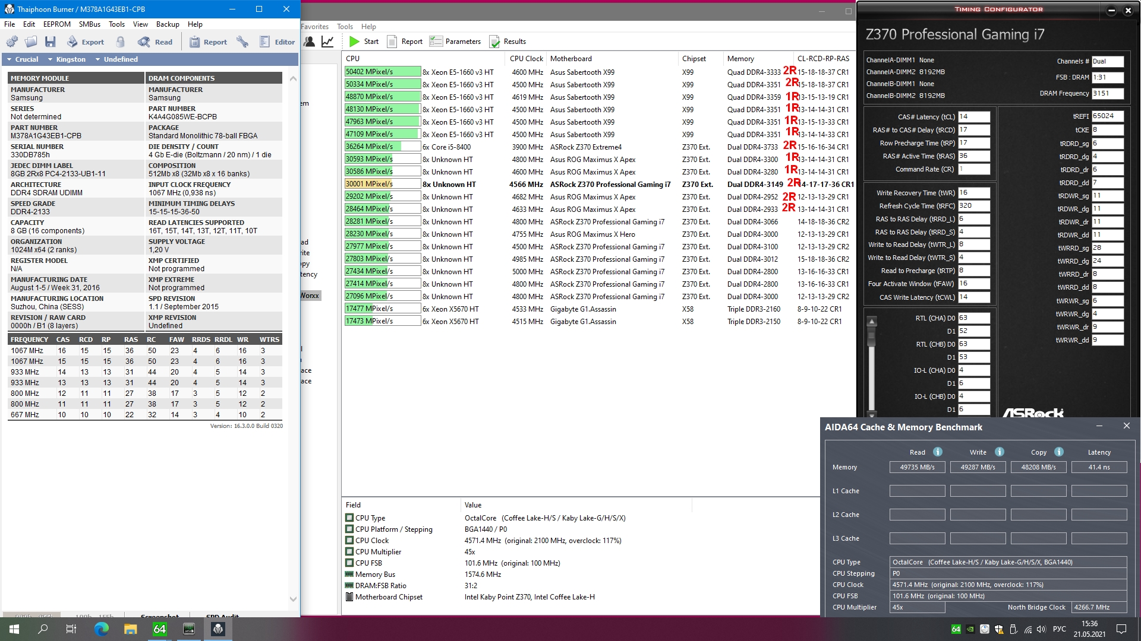Viewport: 1141px width, 641px height.
Task: Click the Read SPD toolbar button
Action: click(155, 42)
